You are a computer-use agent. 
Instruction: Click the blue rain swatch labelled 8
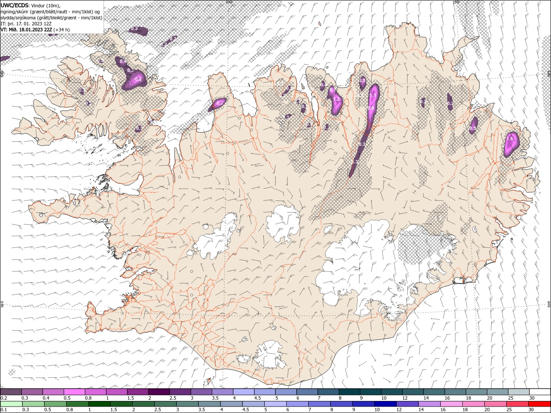pos(341,404)
